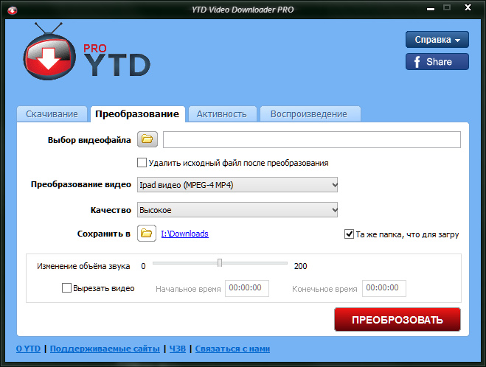Click the volume change slider handle

[220, 262]
